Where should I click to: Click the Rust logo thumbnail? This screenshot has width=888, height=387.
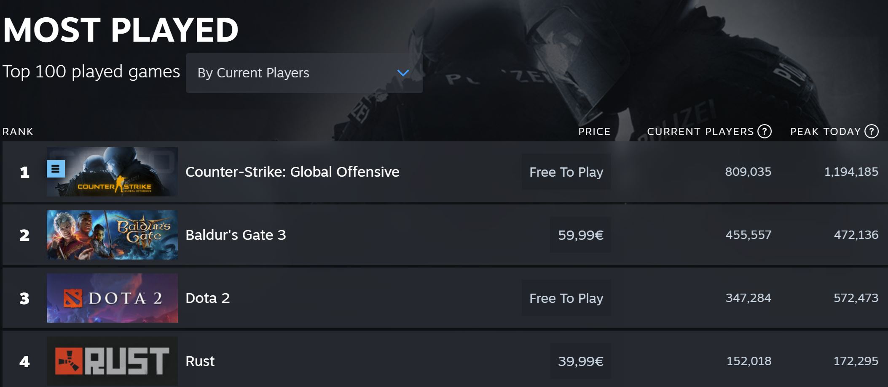pos(112,361)
